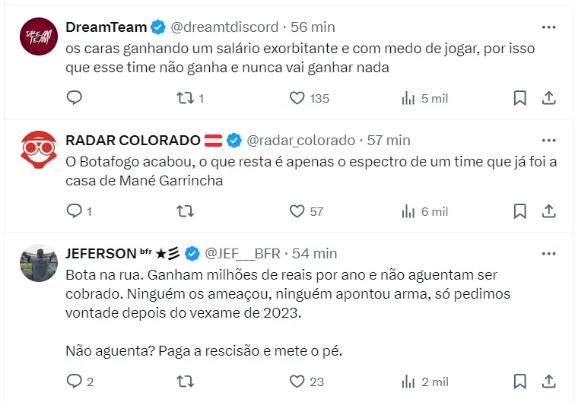Retweet the RADAR COLORADO post
This screenshot has width=575, height=402.
coord(186,211)
